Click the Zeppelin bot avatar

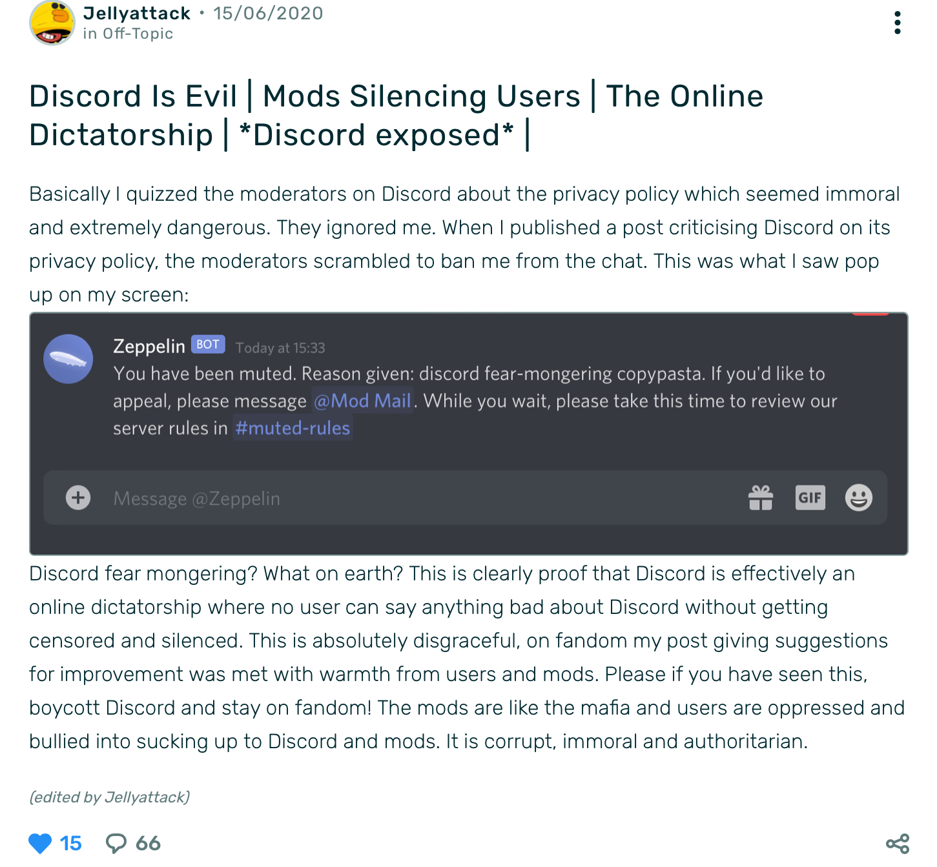point(68,359)
